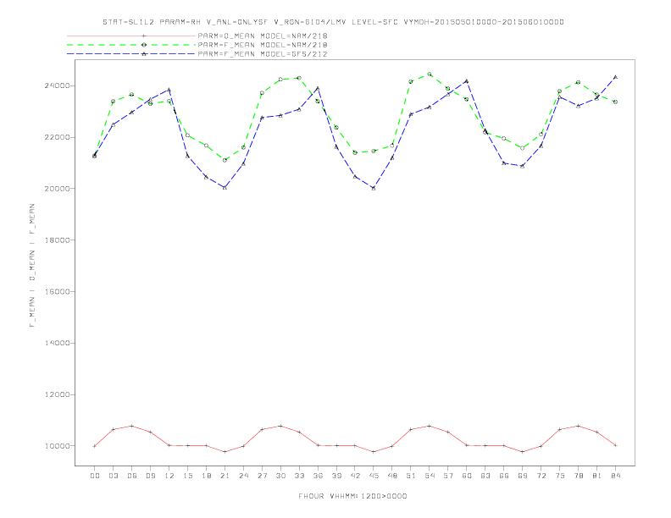
Task: Click the vertical axis title F_MEAN | O_MEAN | F_MEAN
Action: 32,266
